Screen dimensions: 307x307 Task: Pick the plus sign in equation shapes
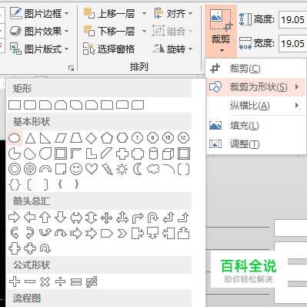pos(15,282)
